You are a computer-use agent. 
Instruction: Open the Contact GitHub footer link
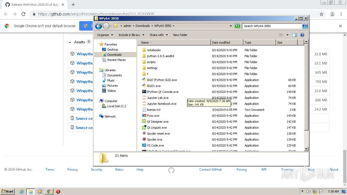click(210, 170)
